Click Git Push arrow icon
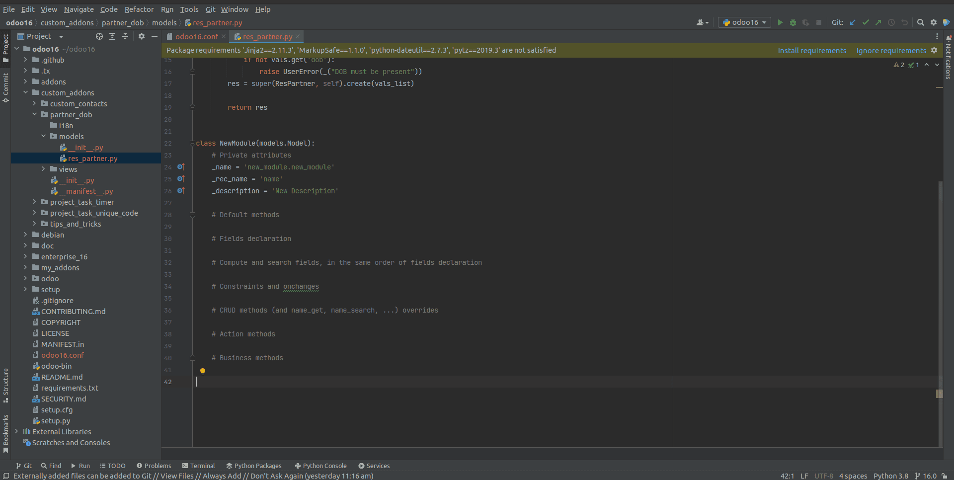 [x=878, y=22]
